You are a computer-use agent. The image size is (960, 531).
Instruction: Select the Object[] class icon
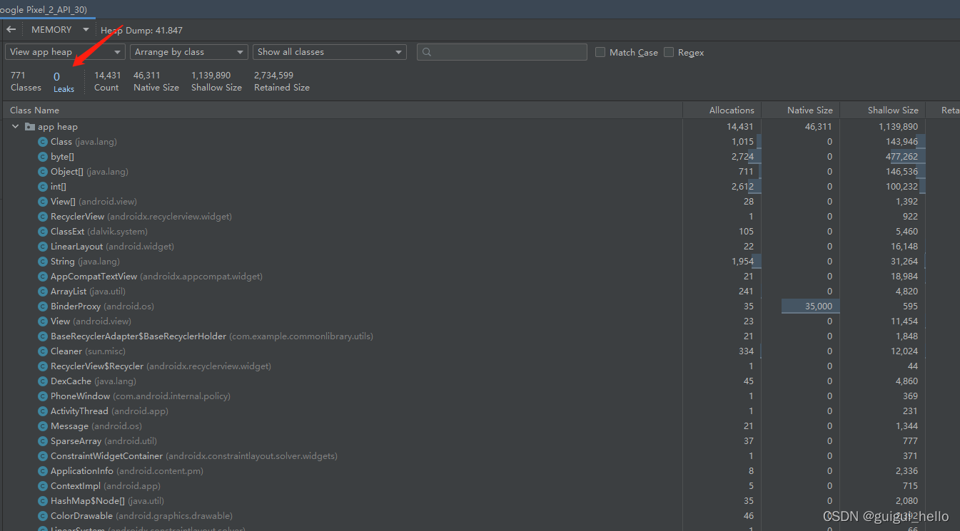click(43, 172)
